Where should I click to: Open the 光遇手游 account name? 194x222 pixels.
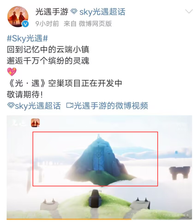52,12
